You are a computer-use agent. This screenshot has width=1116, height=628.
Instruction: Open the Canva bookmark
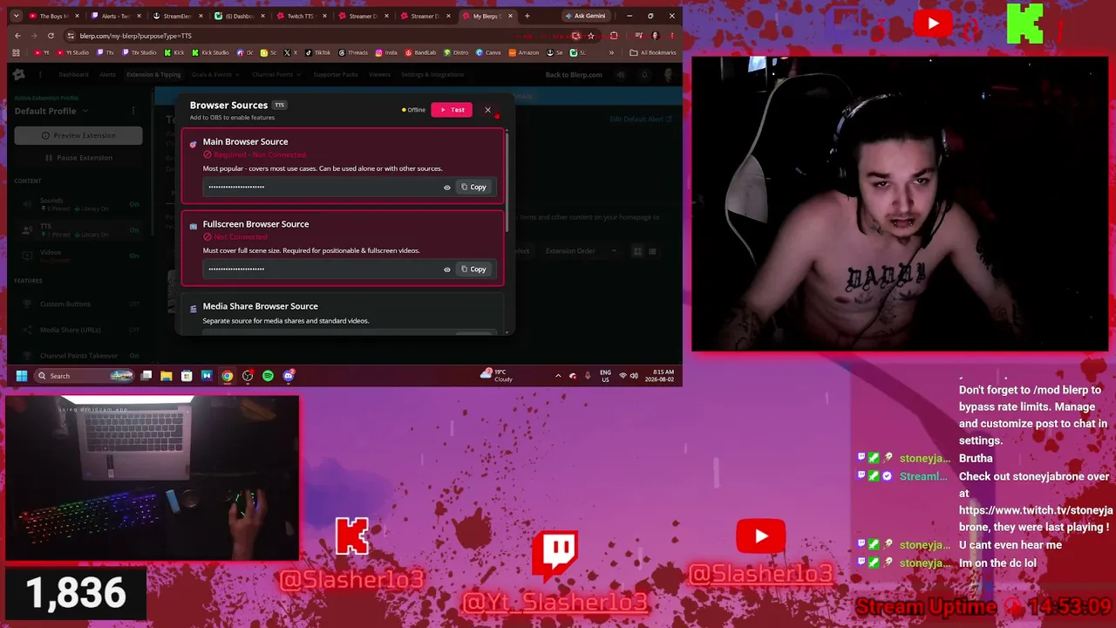click(x=489, y=52)
